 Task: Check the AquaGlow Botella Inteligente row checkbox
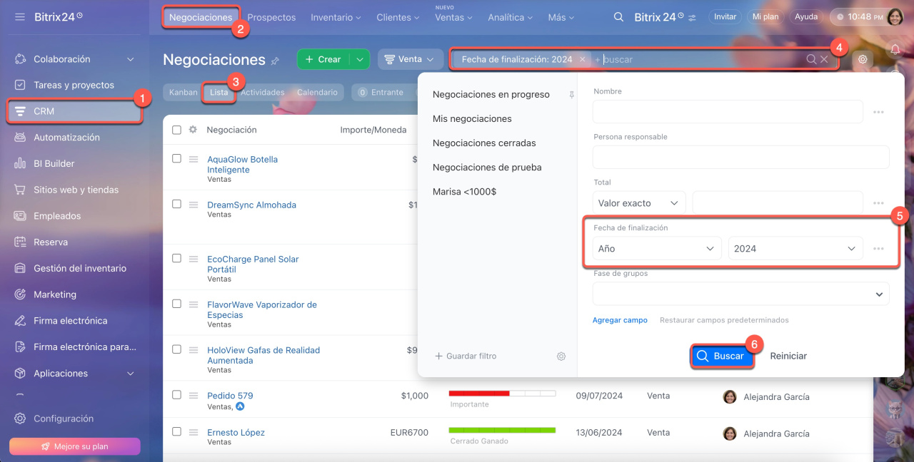tap(176, 159)
